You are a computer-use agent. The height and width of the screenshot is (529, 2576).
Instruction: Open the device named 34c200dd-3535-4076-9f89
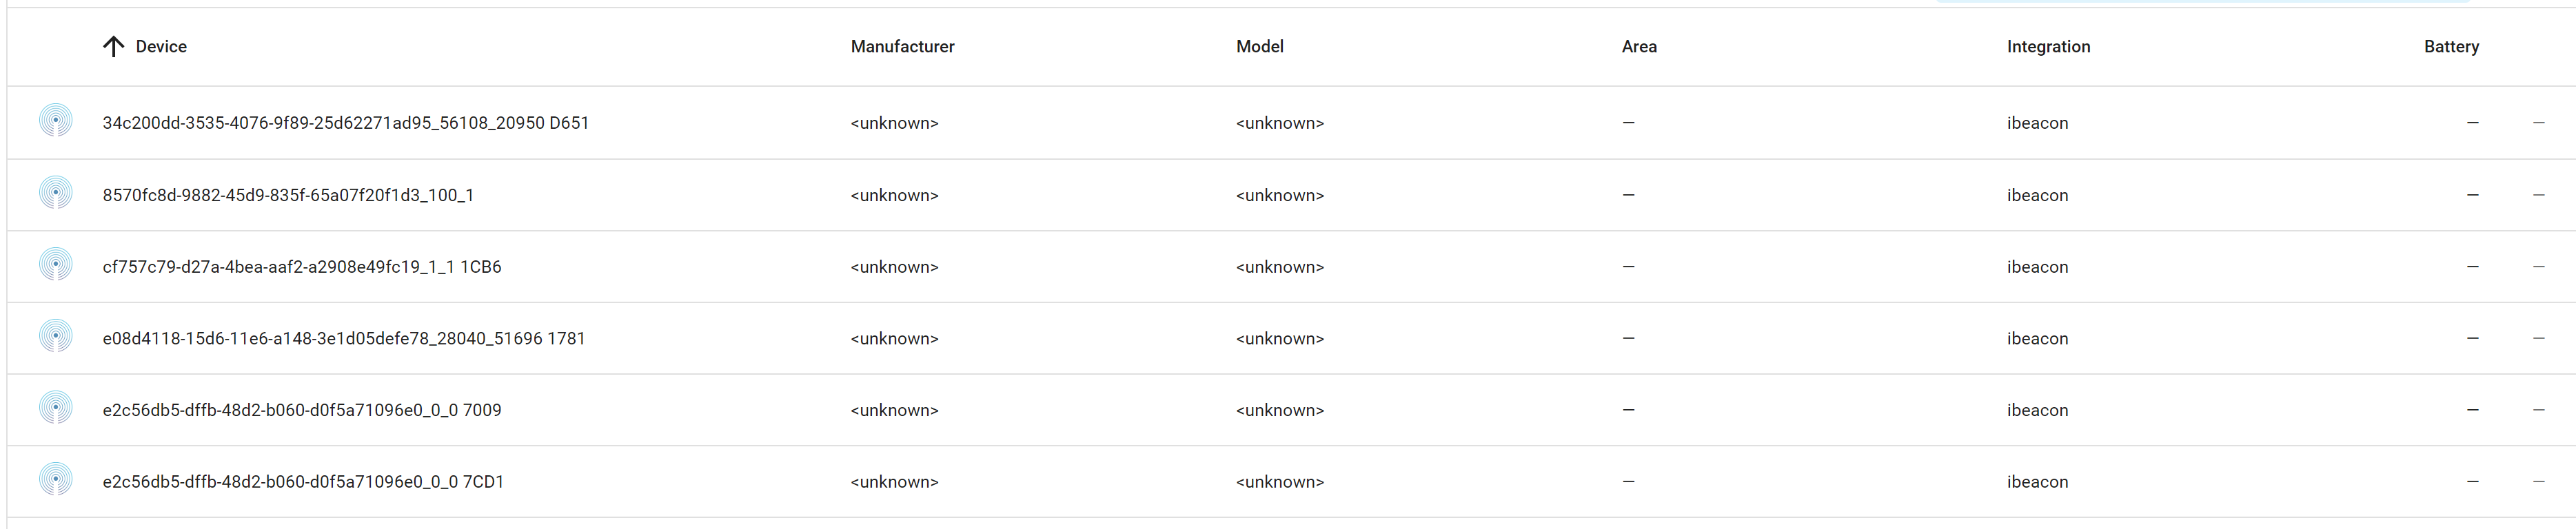(345, 122)
